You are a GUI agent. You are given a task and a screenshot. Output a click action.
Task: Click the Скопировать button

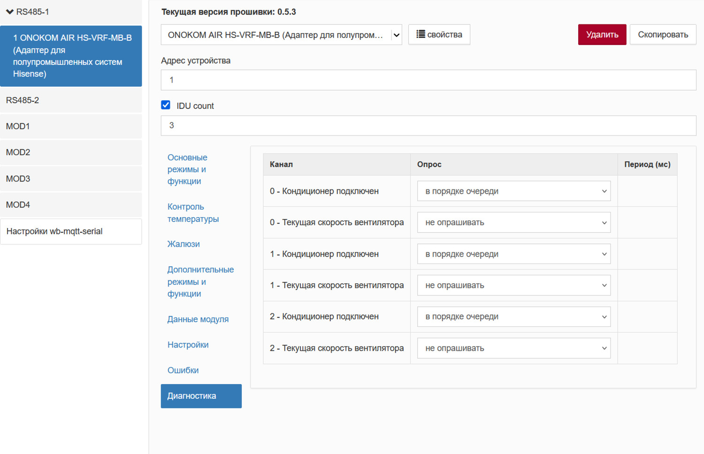click(662, 35)
